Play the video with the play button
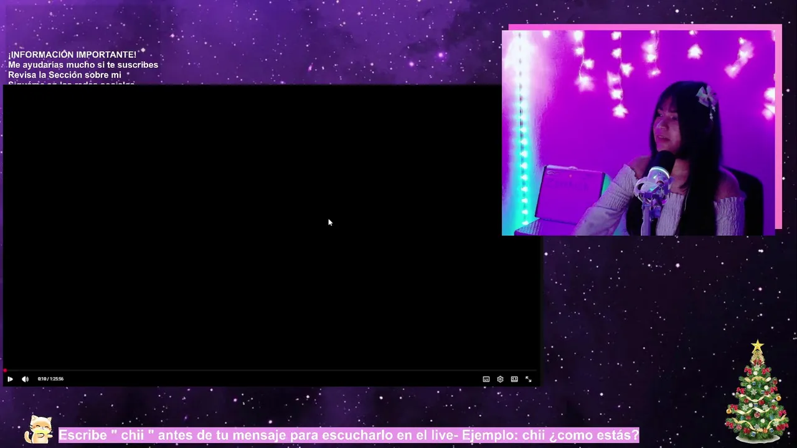797x448 pixels. click(x=10, y=379)
